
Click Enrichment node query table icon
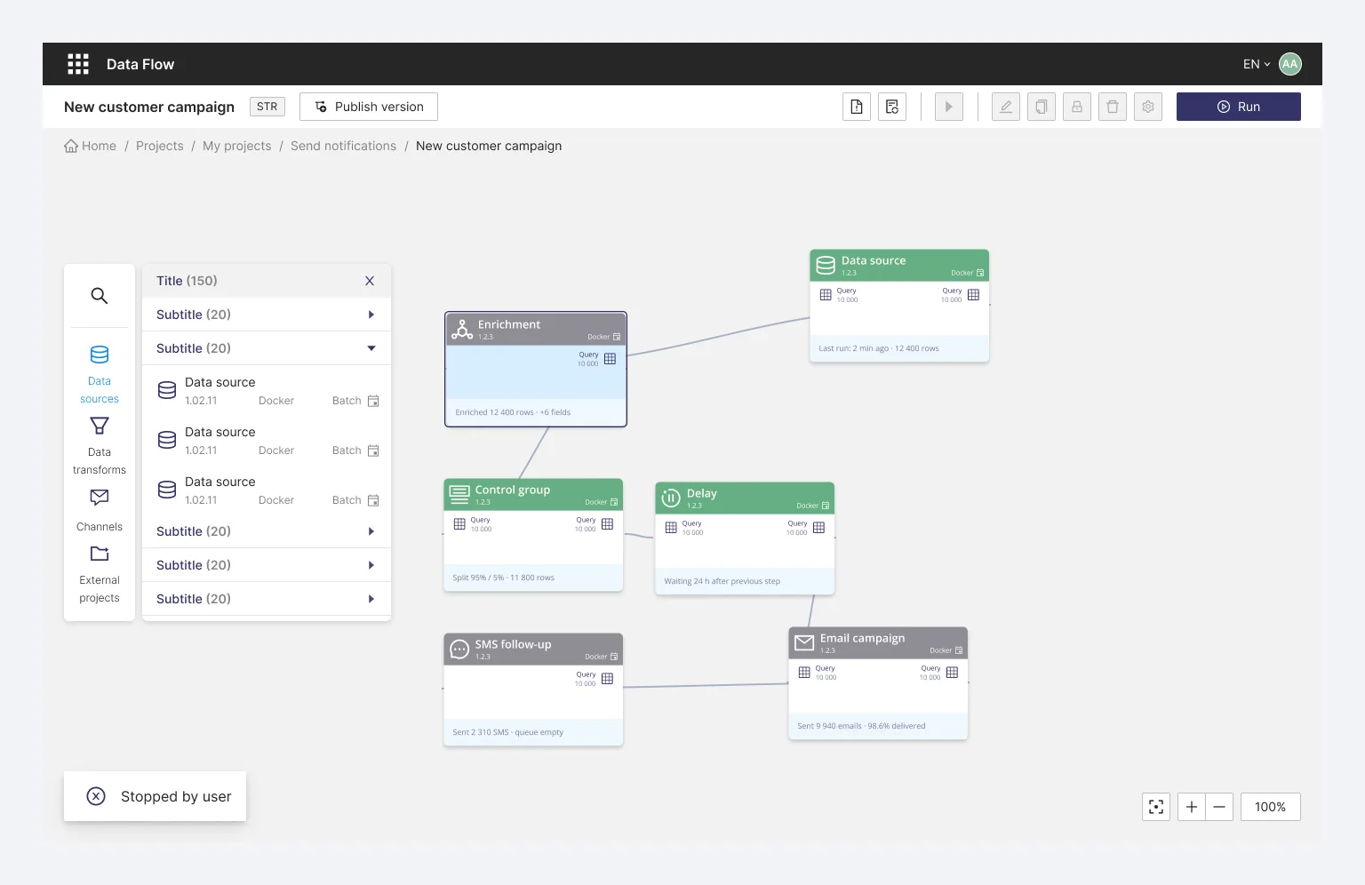pos(610,359)
